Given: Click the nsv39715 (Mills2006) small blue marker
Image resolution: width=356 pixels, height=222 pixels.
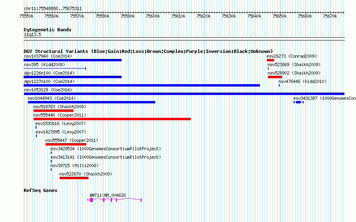Looking at the screenshot, I should coord(51,170).
